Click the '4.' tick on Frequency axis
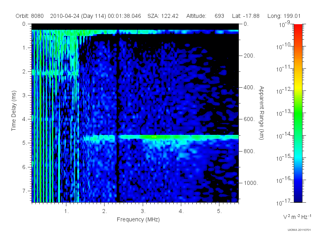The image size is (318, 238). pyautogui.click(x=181, y=211)
